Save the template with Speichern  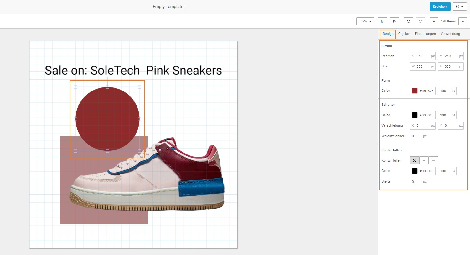[440, 7]
